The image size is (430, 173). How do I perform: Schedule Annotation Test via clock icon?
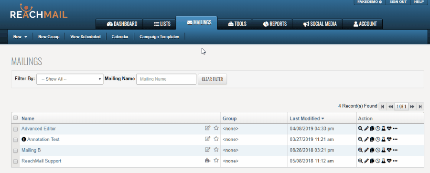pyautogui.click(x=377, y=139)
